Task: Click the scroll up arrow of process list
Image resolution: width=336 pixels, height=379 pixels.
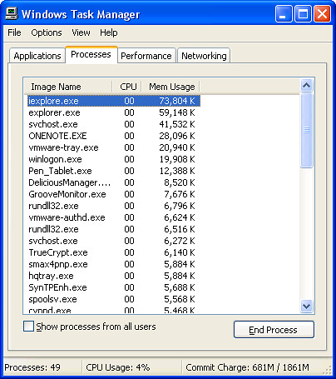Action: tap(306, 85)
